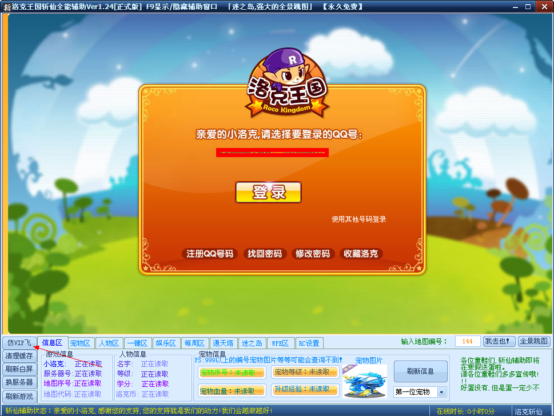Switch to the 宠物区 tab
This screenshot has height=416, width=554.
click(x=80, y=343)
